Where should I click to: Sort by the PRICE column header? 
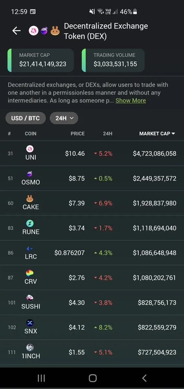click(x=77, y=133)
